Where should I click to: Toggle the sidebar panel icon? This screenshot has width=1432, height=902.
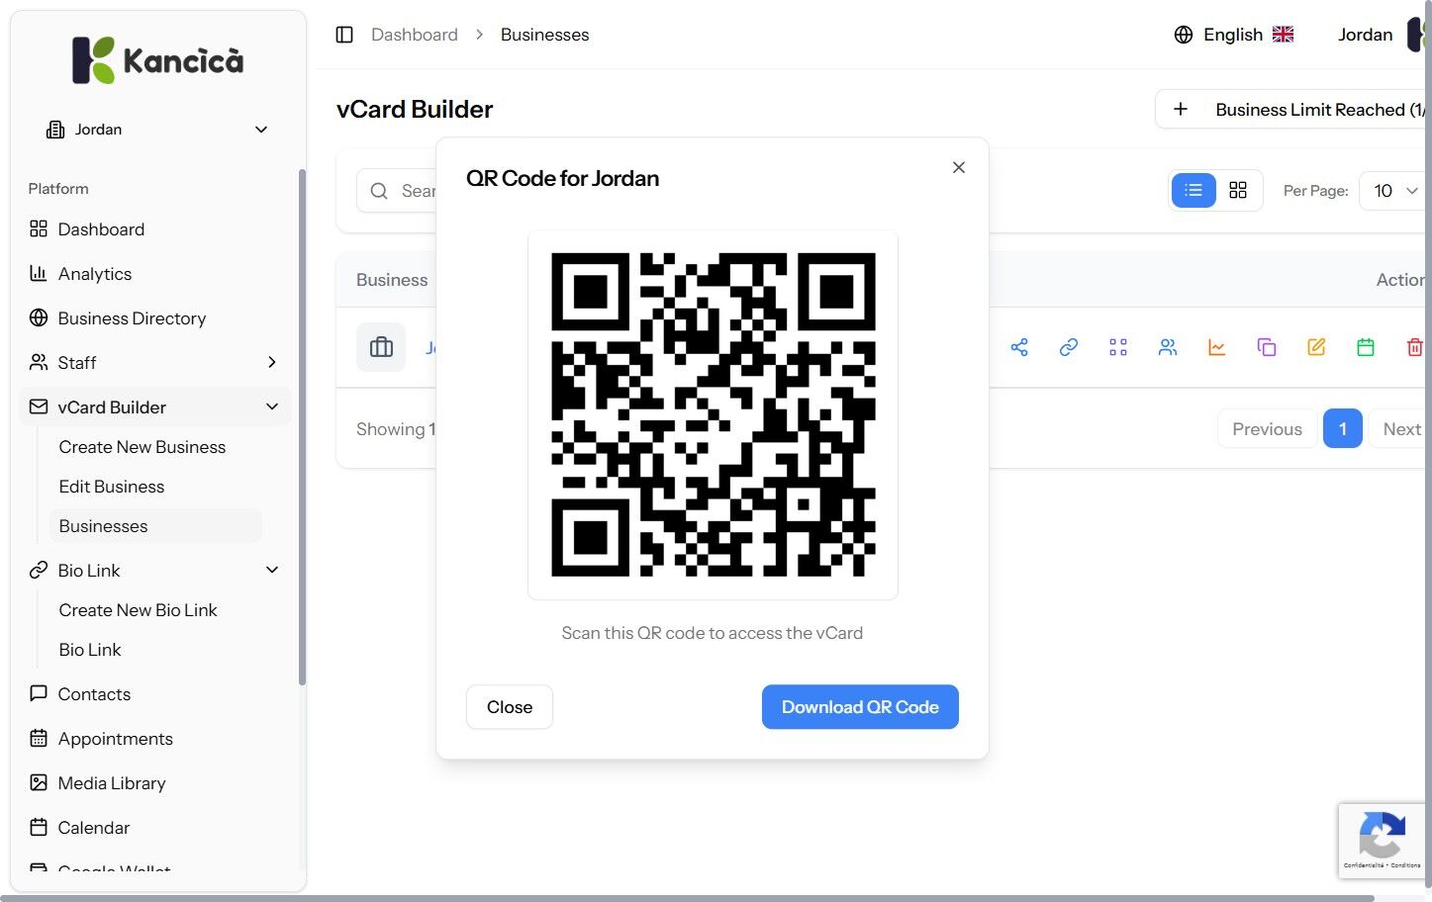(x=344, y=35)
